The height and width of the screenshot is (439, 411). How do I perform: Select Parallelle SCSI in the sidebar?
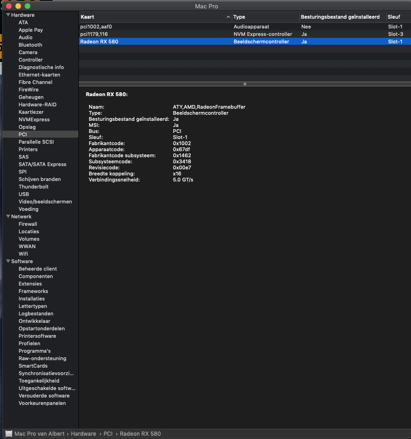coord(36,142)
